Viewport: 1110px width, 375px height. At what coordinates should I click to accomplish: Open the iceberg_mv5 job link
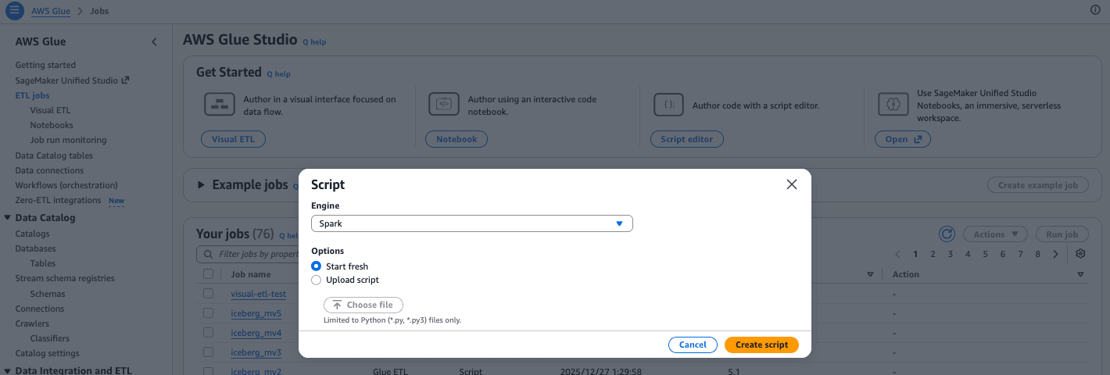[256, 312]
